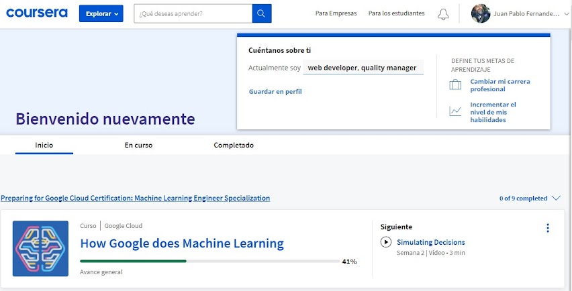Open the Para los estudiantes link
The height and width of the screenshot is (291, 572).
397,13
